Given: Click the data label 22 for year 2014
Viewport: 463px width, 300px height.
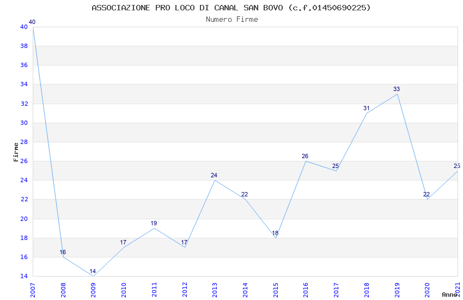Looking at the screenshot, I should (x=245, y=194).
